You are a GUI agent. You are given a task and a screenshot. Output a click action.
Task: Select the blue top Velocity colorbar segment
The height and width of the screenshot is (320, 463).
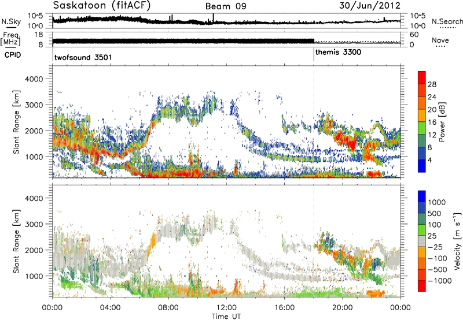pyautogui.click(x=422, y=196)
